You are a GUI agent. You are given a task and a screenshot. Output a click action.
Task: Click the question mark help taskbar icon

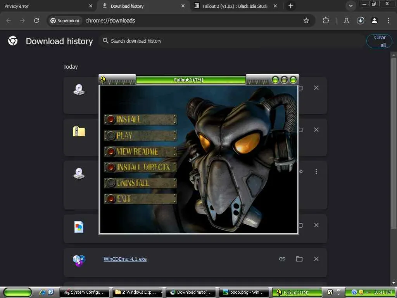(330, 292)
